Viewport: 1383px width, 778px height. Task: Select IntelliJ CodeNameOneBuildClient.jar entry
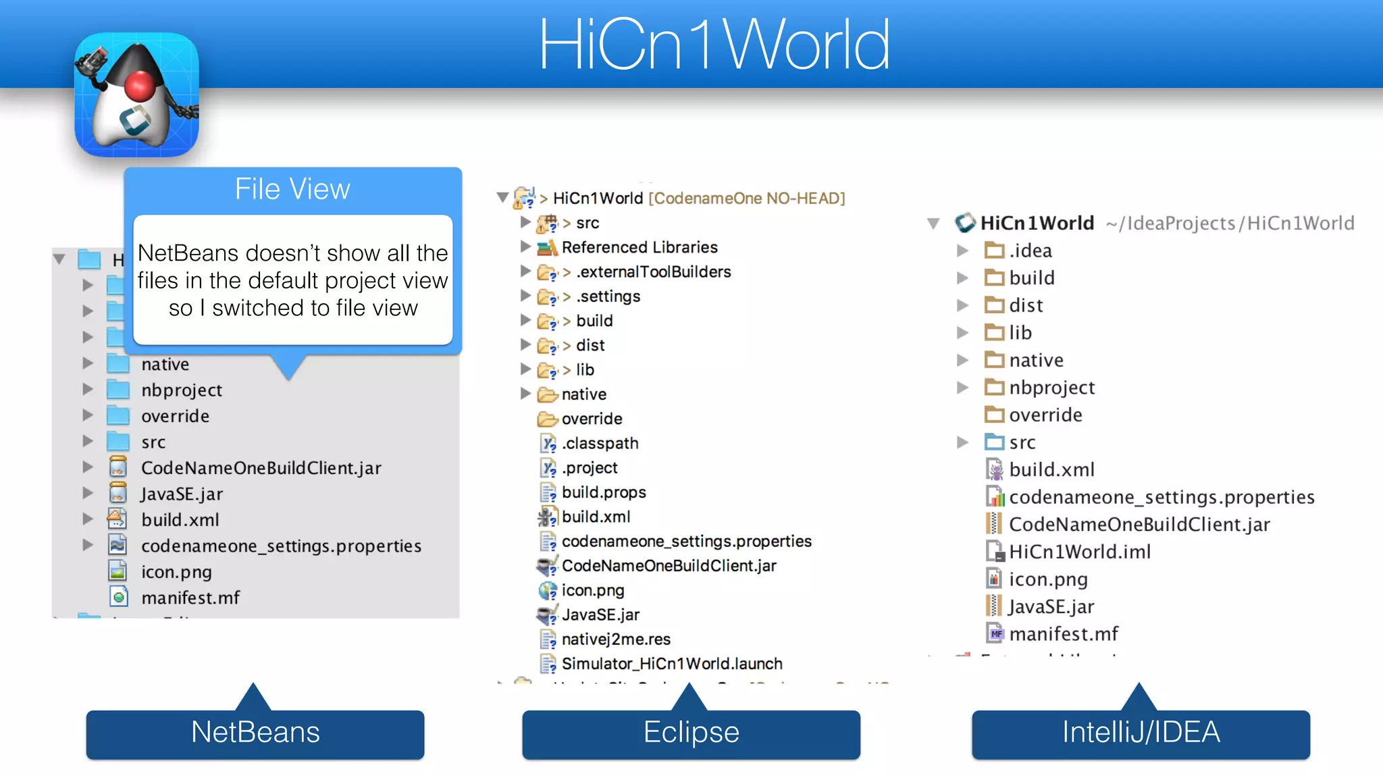(x=1128, y=524)
